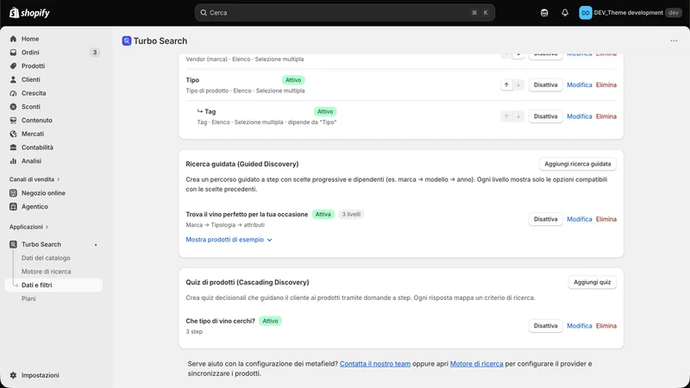
Task: Click Elimina for the Tag filter
Action: click(606, 116)
